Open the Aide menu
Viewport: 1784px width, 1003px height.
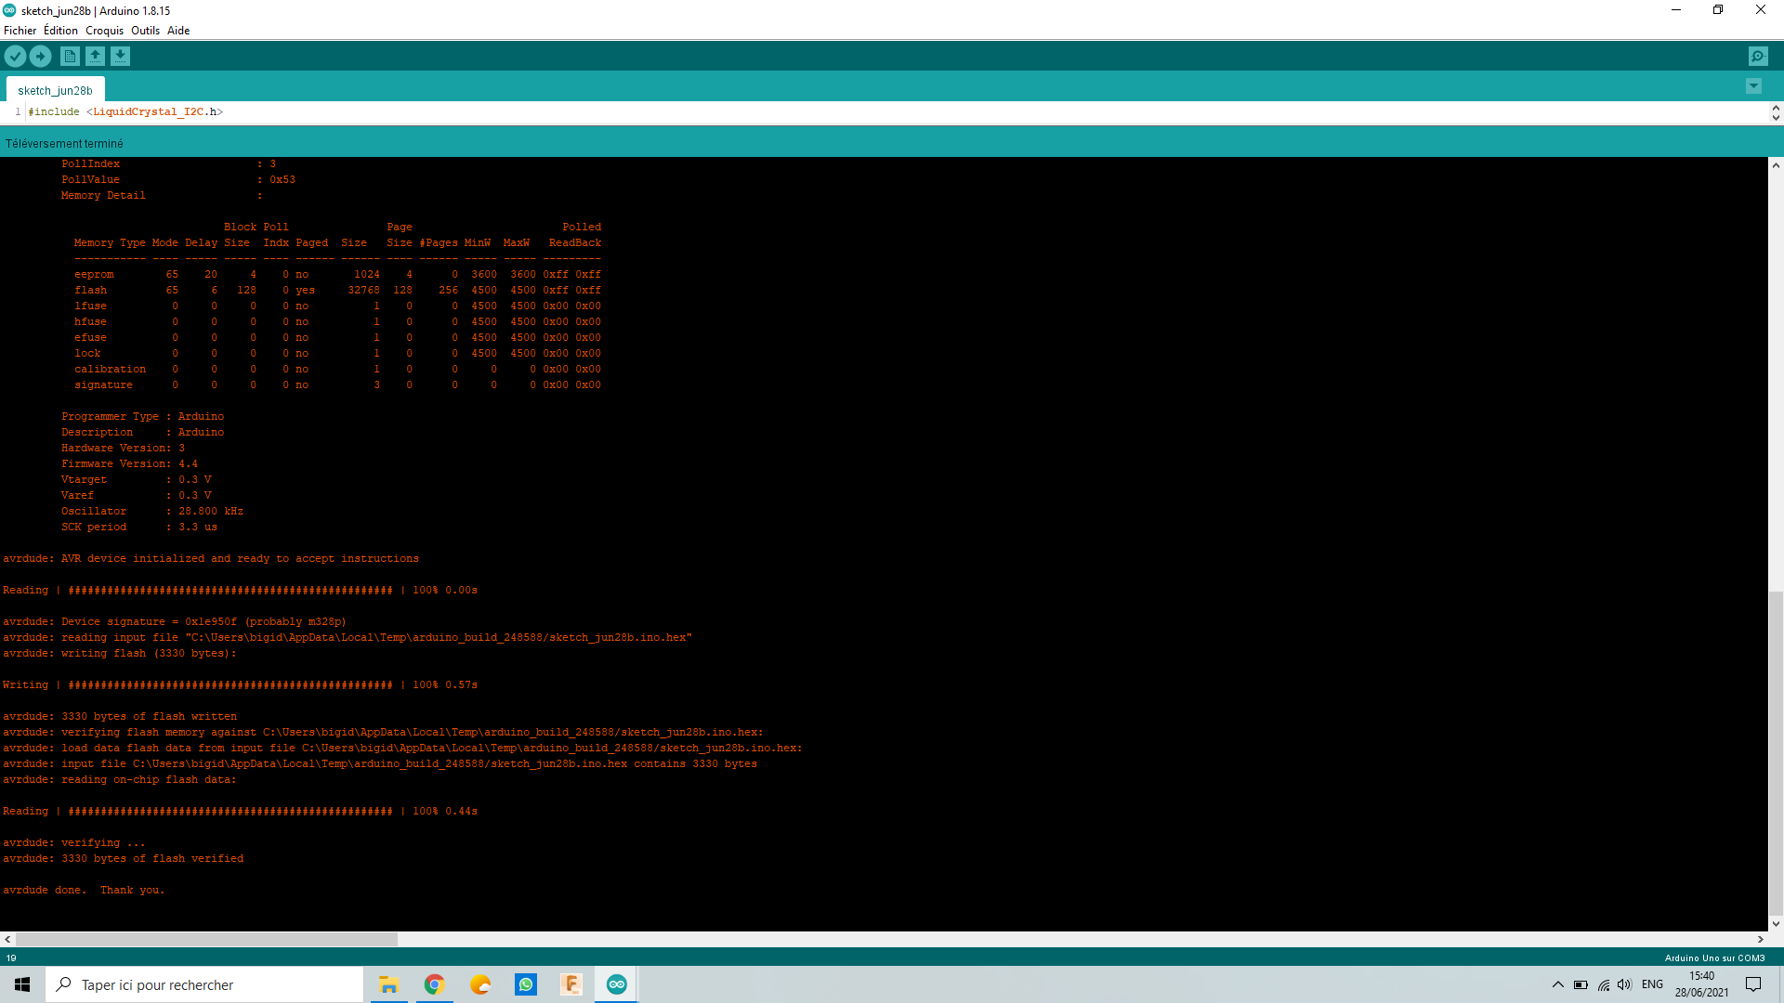pos(178,31)
